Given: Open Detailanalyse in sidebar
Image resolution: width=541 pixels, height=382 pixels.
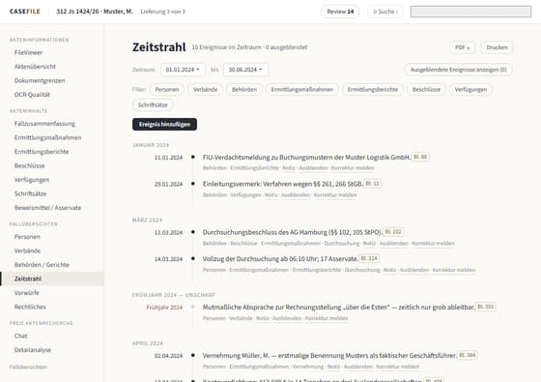Looking at the screenshot, I should [x=33, y=350].
